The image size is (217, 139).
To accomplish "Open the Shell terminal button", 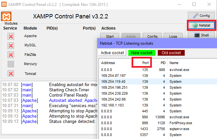I will tap(201, 35).
